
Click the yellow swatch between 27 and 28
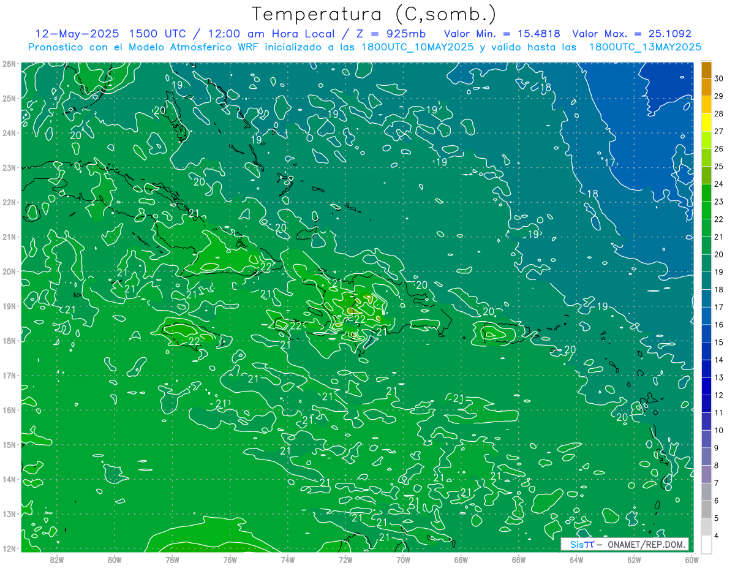706,122
